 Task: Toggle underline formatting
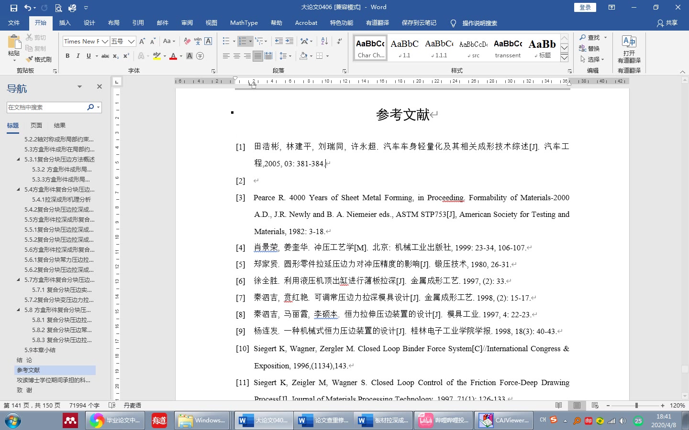(x=89, y=56)
